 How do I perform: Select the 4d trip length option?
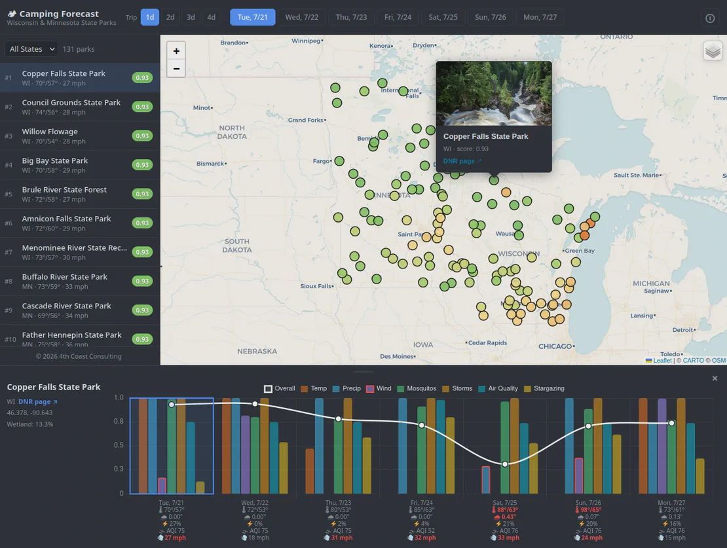[x=211, y=17]
